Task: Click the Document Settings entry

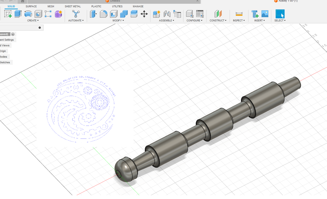Action: (7, 39)
